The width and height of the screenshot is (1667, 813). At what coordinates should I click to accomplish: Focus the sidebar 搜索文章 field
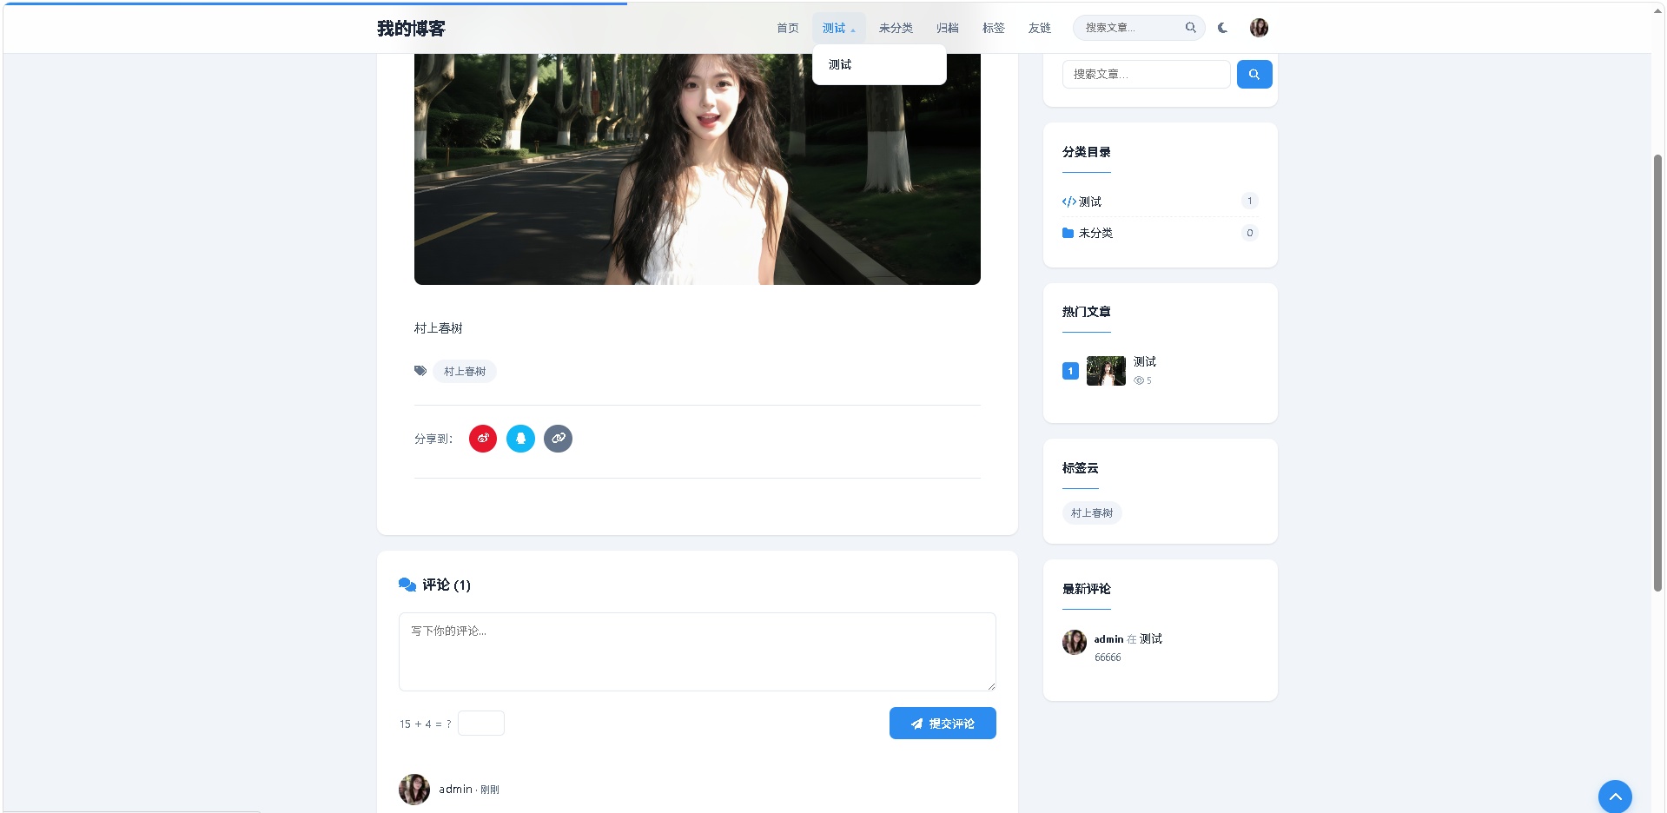[1147, 74]
